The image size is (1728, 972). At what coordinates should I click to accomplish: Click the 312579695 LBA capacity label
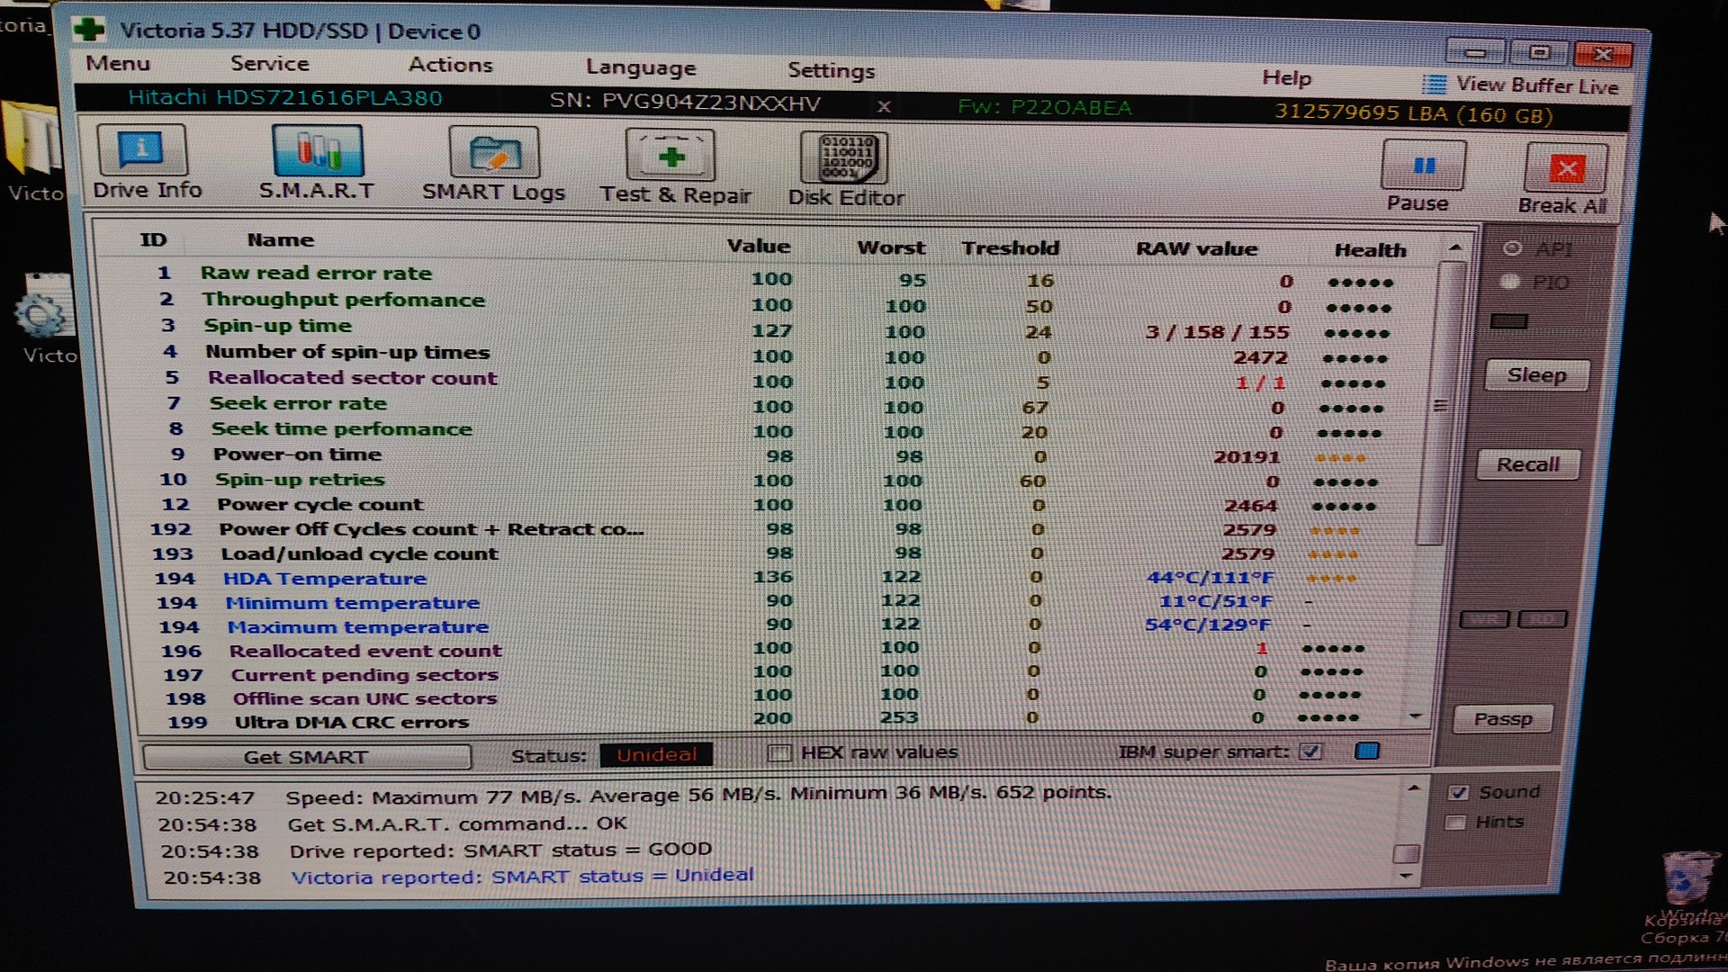[1414, 114]
